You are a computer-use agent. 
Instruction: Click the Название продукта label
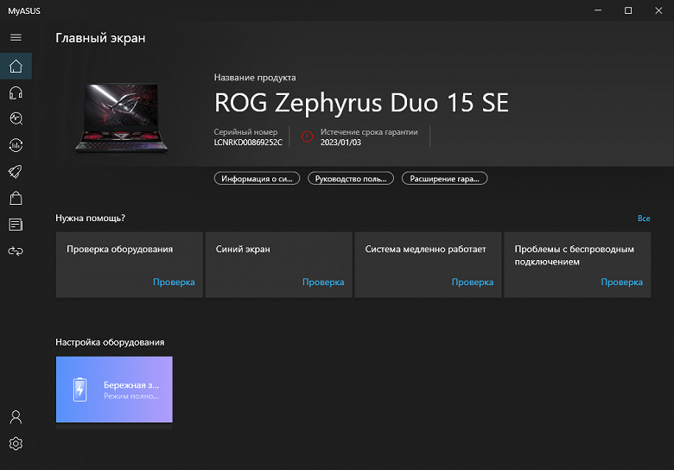coord(255,78)
